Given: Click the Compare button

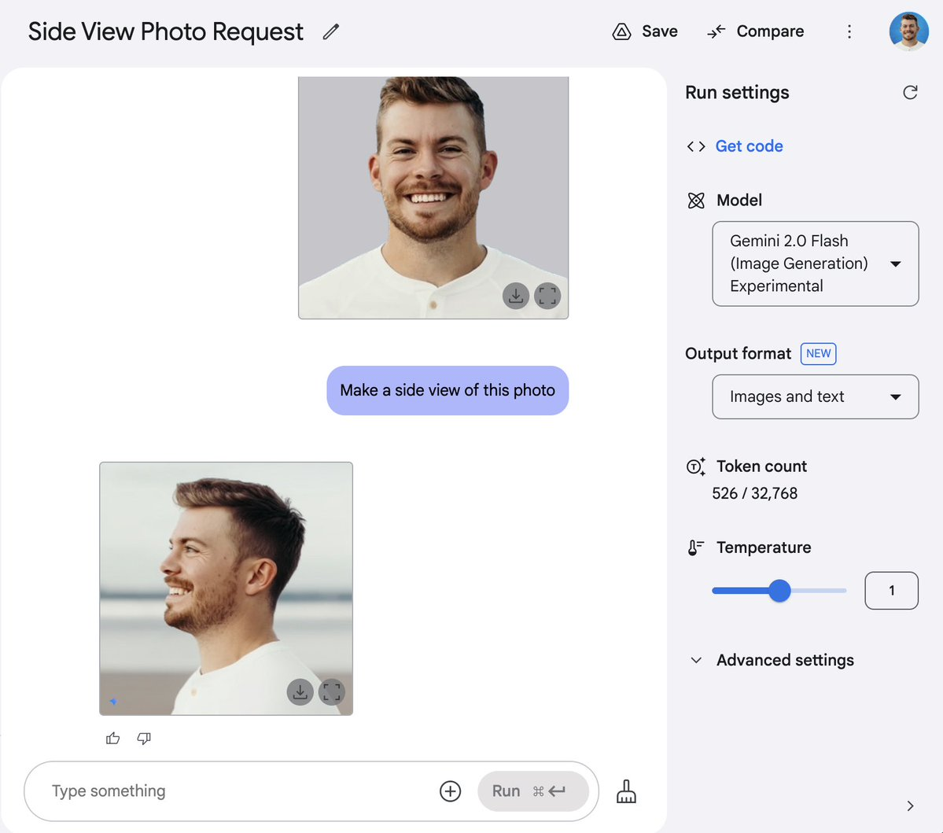Looking at the screenshot, I should pos(755,32).
